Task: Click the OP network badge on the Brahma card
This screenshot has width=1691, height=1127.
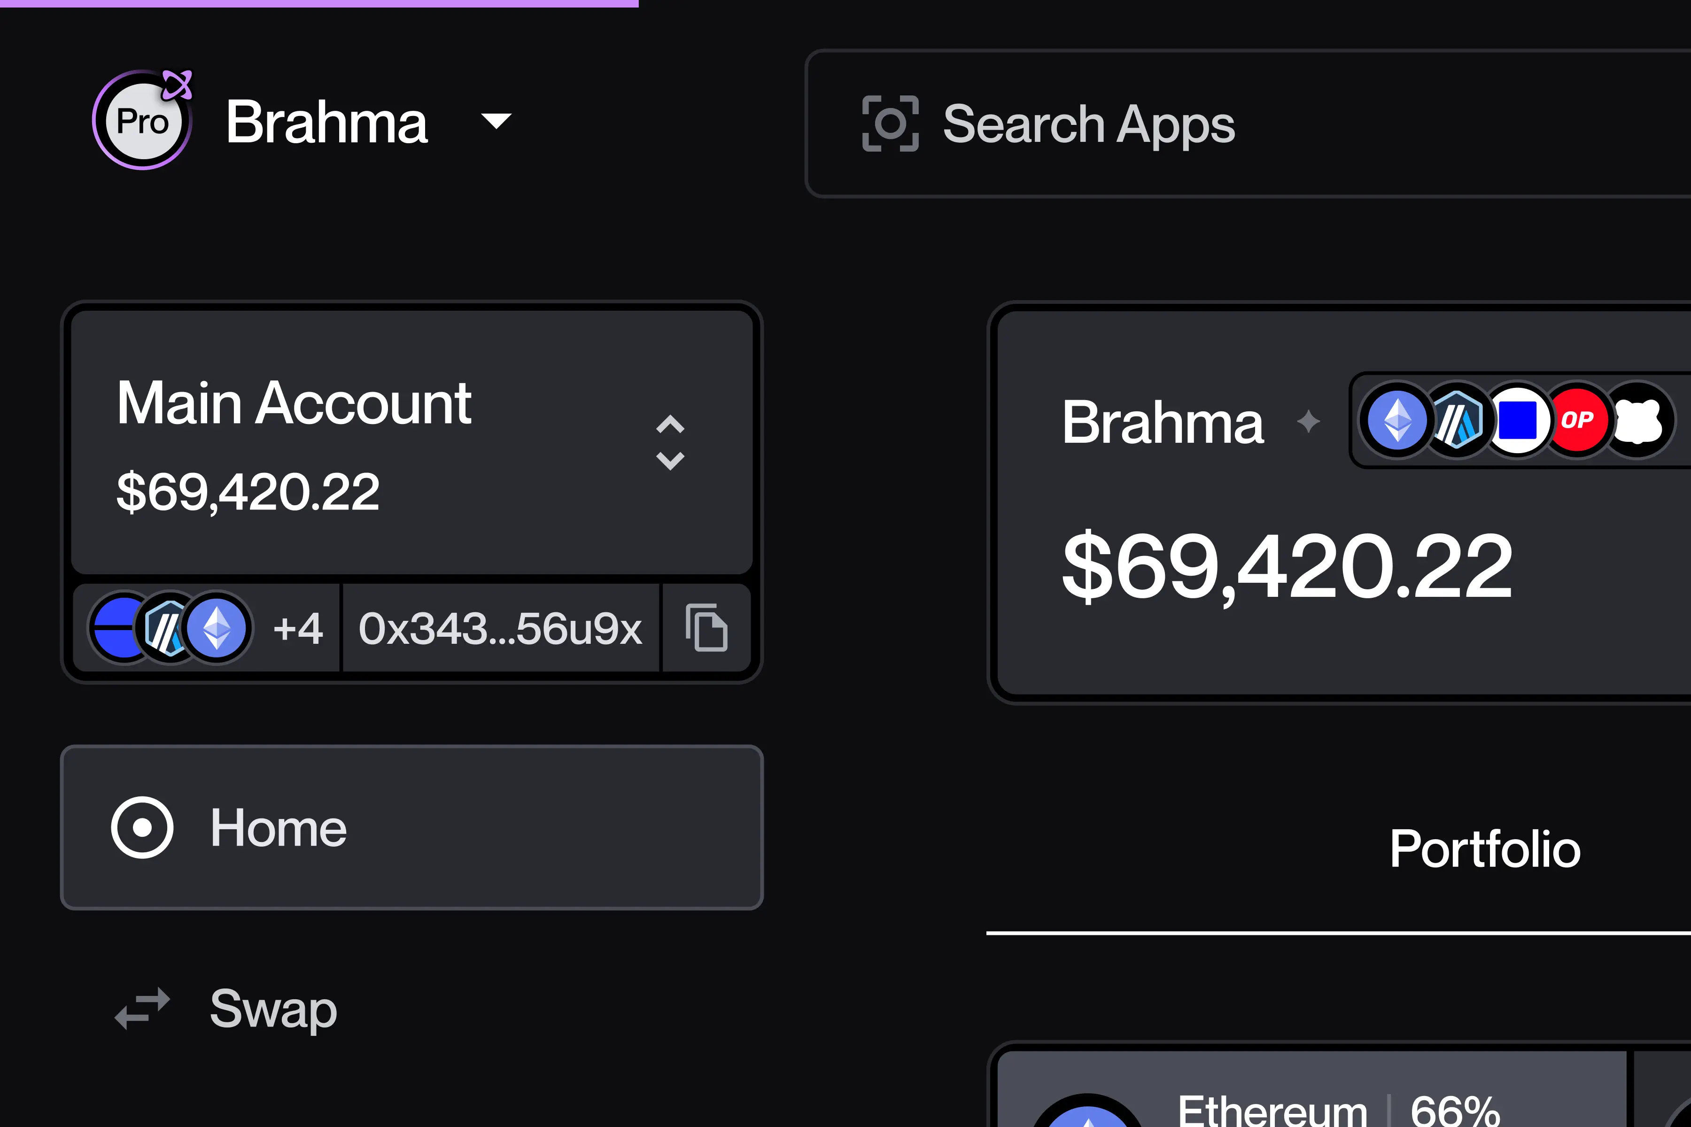Action: pos(1577,420)
